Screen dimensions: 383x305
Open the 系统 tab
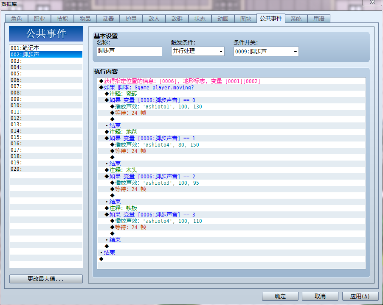pyautogui.click(x=296, y=19)
